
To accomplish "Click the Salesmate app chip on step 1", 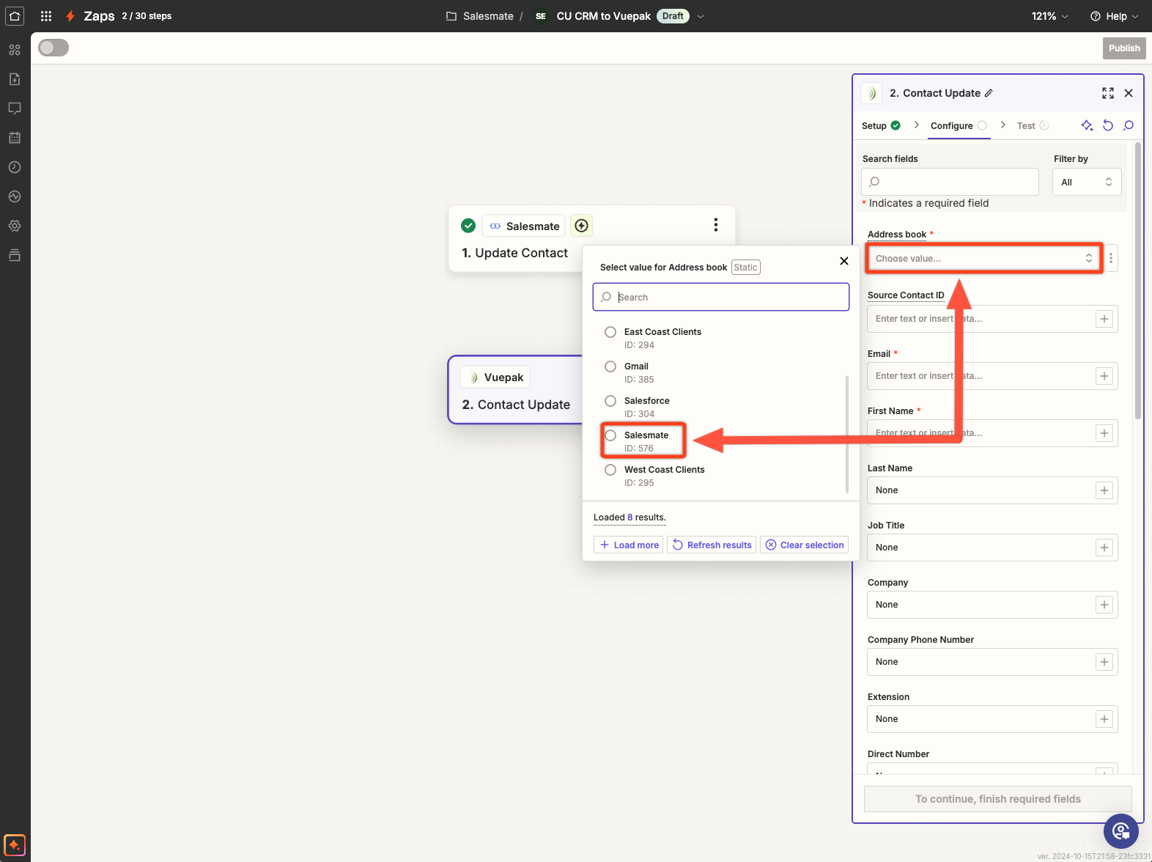I will point(525,226).
